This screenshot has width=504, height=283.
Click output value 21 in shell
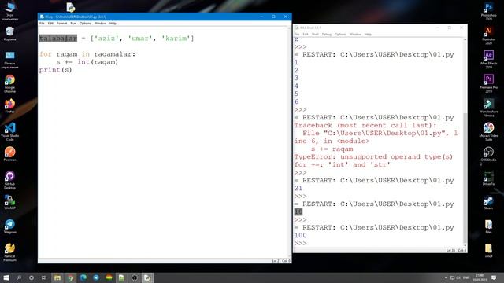point(298,189)
